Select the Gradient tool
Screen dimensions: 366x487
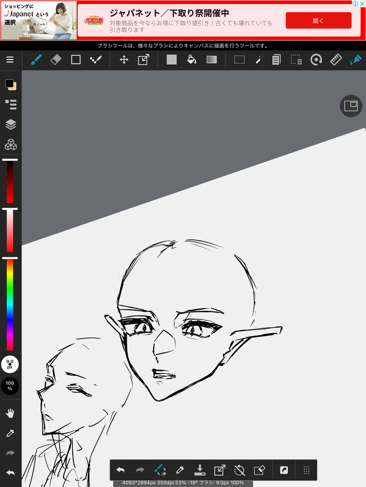212,60
